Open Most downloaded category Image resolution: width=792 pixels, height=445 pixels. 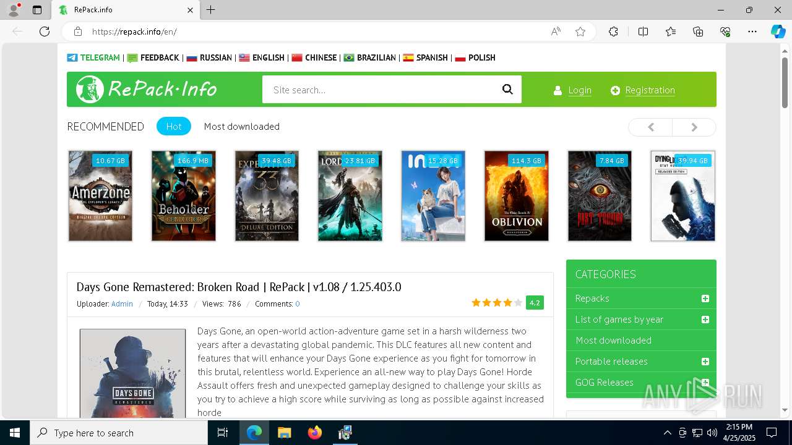613,341
